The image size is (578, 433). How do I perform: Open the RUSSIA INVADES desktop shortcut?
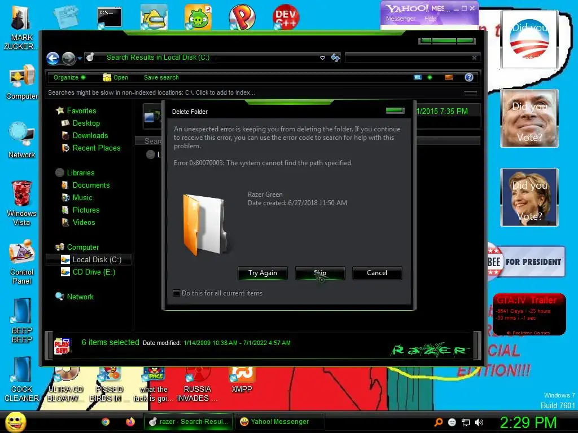[197, 385]
